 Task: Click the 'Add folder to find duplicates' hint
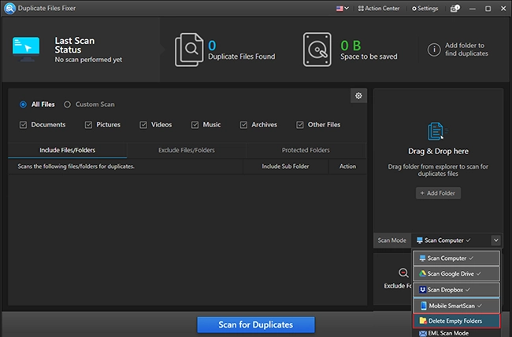[466, 49]
